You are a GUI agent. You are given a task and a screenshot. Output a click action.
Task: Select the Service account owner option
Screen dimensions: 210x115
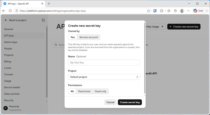[x=89, y=37]
